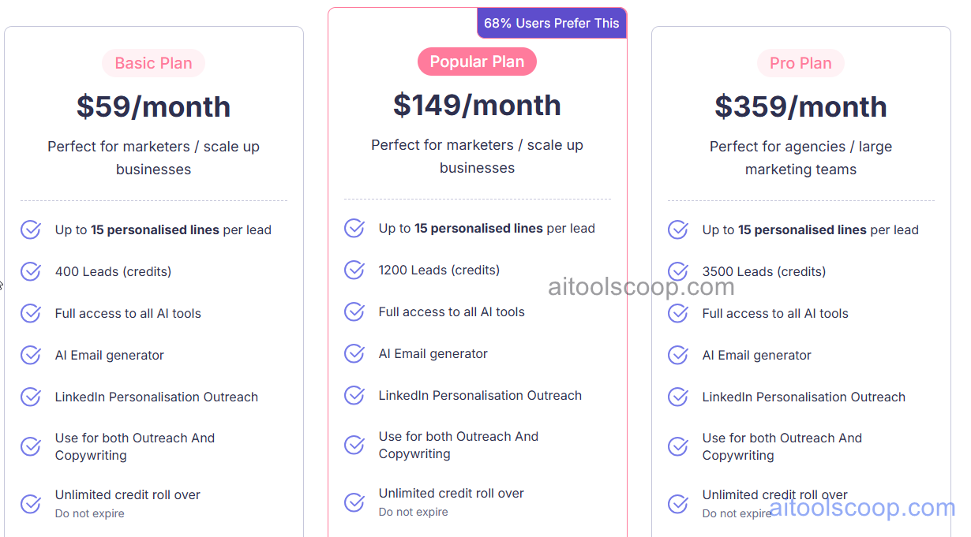Viewport: 971px width, 537px height.
Task: Select checkmark beside Pro Plan "Use for both Outreach And Copywriting"
Action: point(677,446)
